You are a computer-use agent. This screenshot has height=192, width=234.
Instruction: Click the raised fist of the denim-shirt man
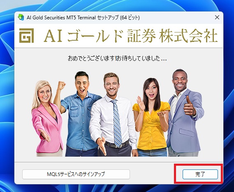click(62, 85)
